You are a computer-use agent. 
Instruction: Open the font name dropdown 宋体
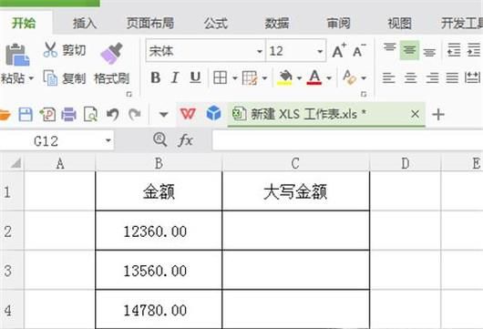click(x=260, y=51)
